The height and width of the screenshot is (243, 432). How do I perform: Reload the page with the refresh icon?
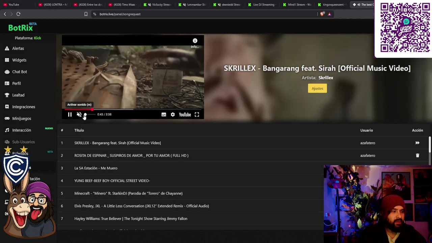point(18,14)
